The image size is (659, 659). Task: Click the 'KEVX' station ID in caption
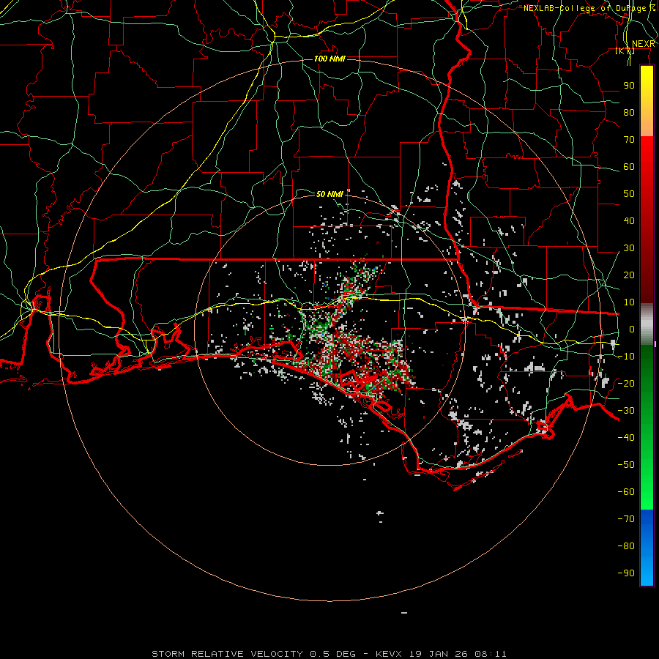[x=389, y=654]
